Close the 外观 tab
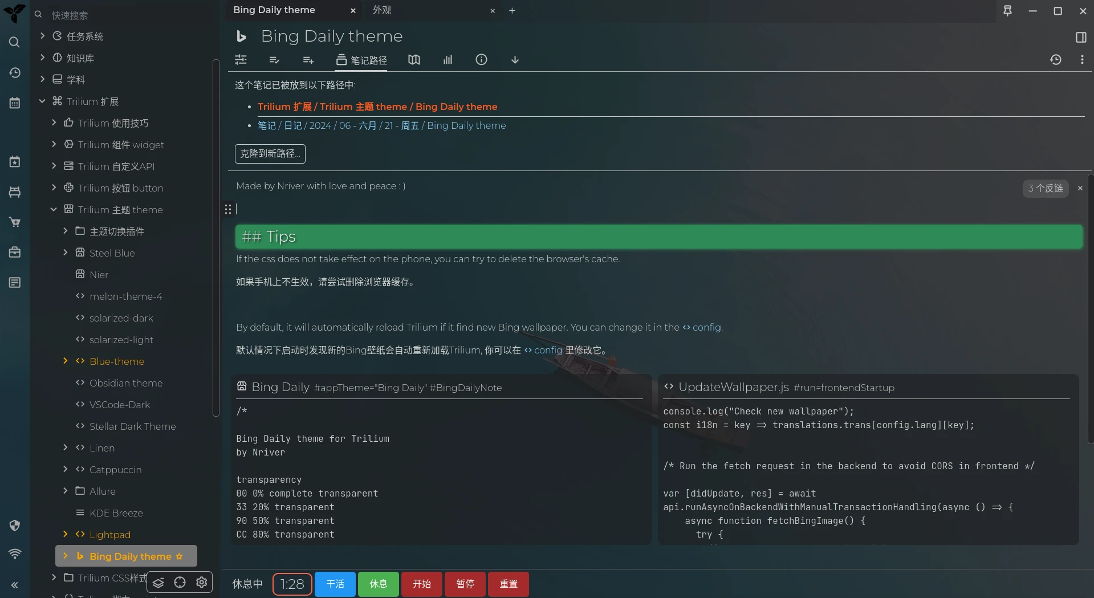The image size is (1094, 598). pyautogui.click(x=493, y=10)
